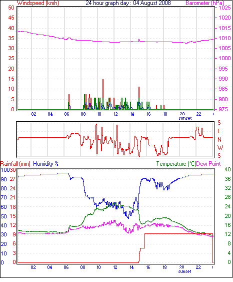
Task: Select the green temperature axis value 36
Action: (227, 179)
